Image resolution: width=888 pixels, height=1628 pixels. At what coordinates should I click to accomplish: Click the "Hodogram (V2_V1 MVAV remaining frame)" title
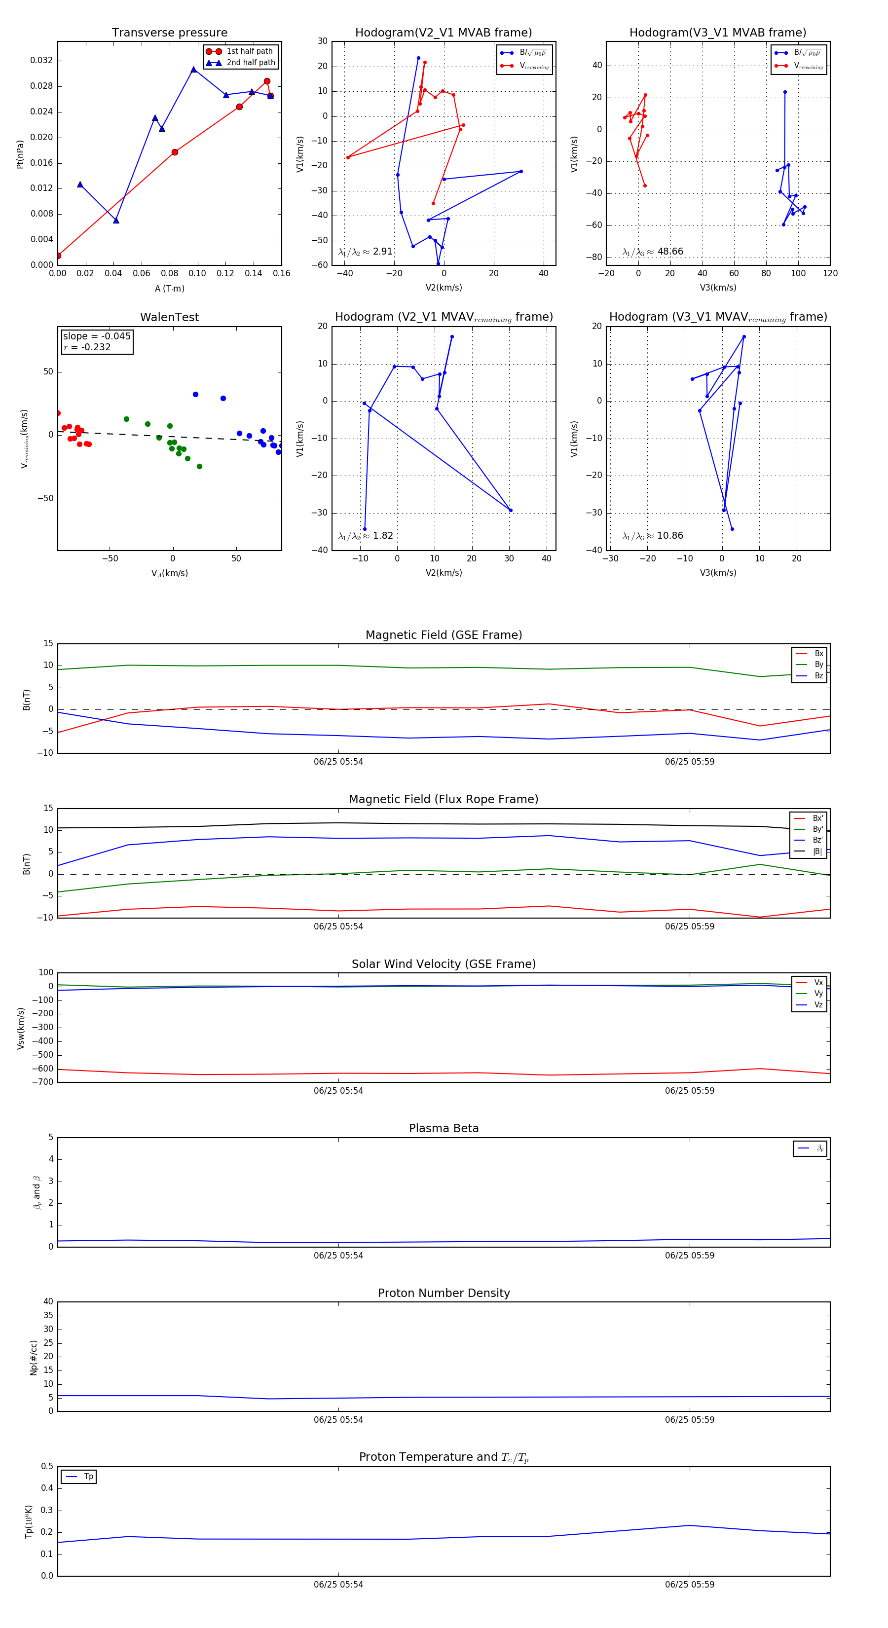click(x=444, y=317)
